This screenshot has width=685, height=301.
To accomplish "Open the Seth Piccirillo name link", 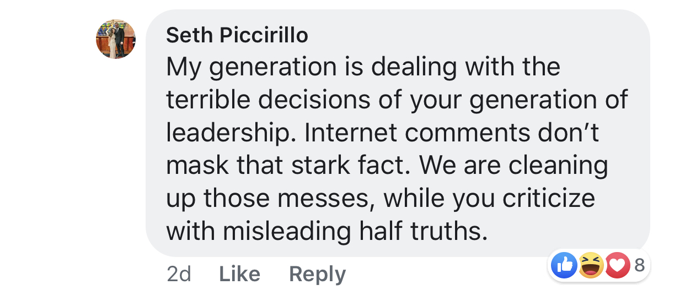I will click(x=237, y=36).
